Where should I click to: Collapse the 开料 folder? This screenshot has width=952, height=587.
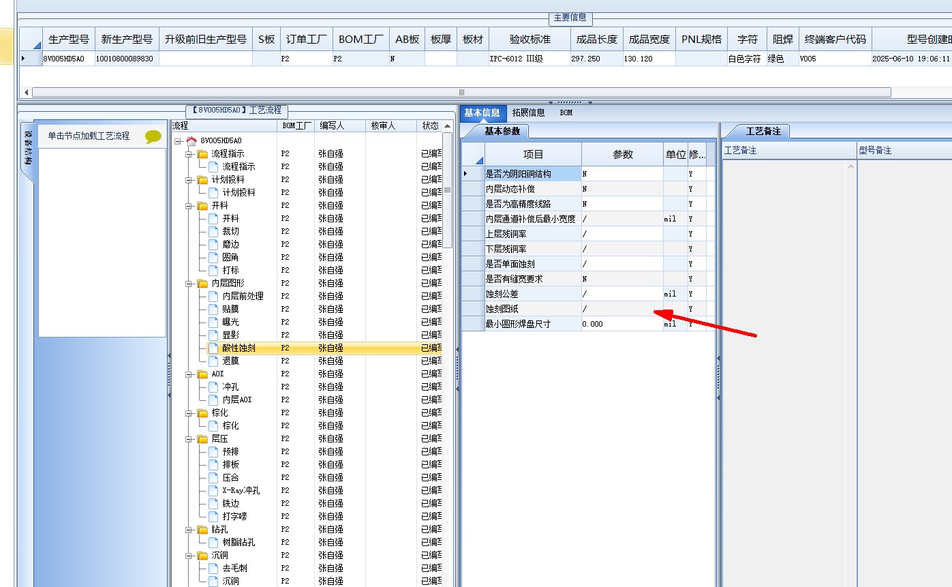click(189, 206)
